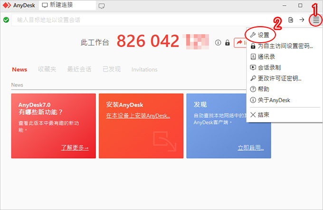Switch to the 最近会话 tab
This screenshot has width=323, height=210.
tap(79, 69)
